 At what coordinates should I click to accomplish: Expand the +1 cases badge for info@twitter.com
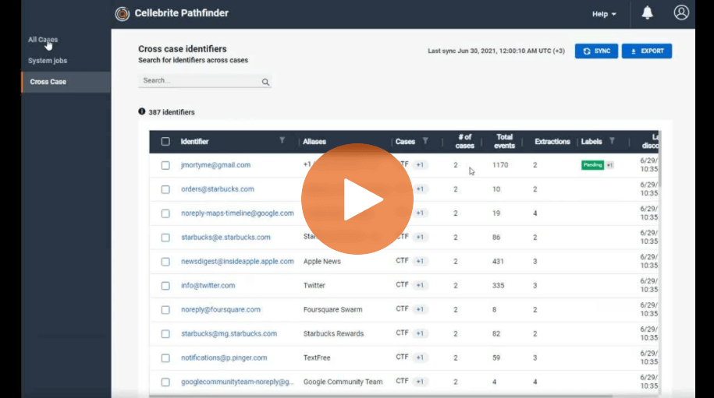tap(420, 285)
